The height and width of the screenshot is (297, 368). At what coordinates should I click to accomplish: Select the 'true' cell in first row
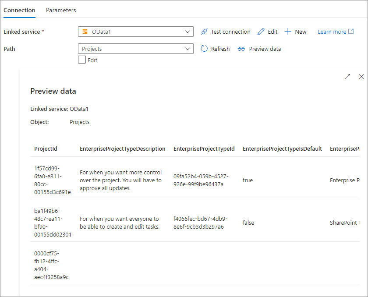pyautogui.click(x=248, y=180)
